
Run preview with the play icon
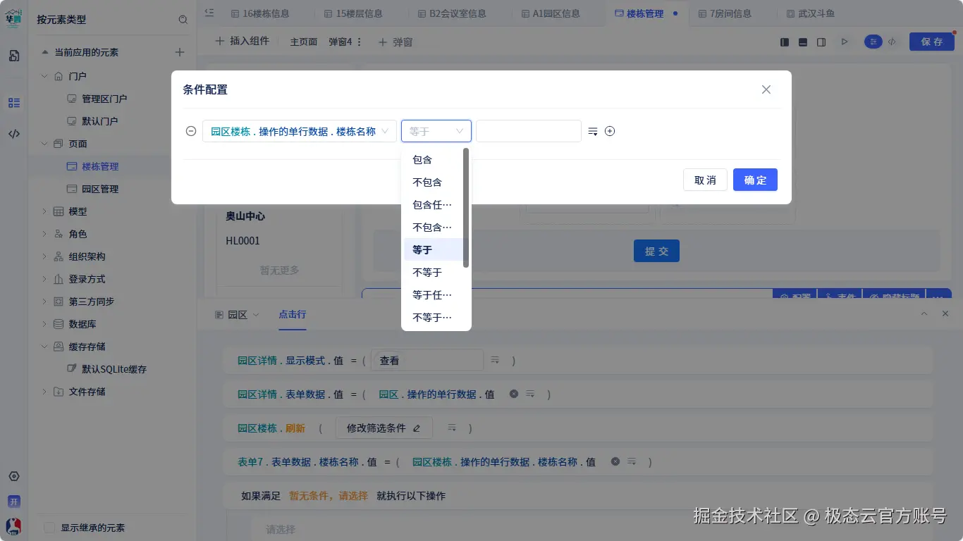coord(844,42)
